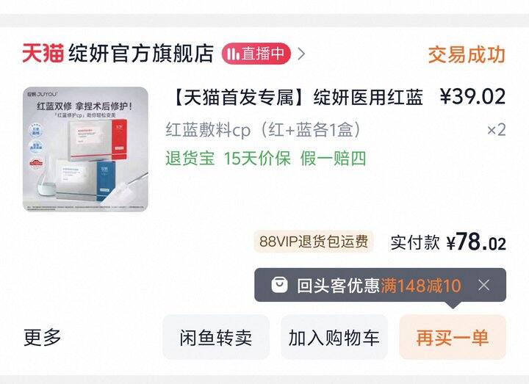This screenshot has height=384, width=529.
Task: Click the 再买一单 reorder button
Action: click(x=453, y=337)
